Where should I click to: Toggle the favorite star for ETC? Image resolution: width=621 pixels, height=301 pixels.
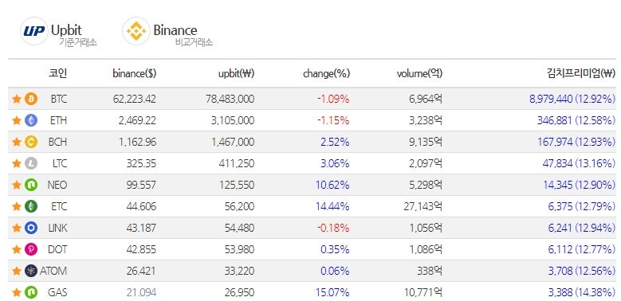[17, 206]
